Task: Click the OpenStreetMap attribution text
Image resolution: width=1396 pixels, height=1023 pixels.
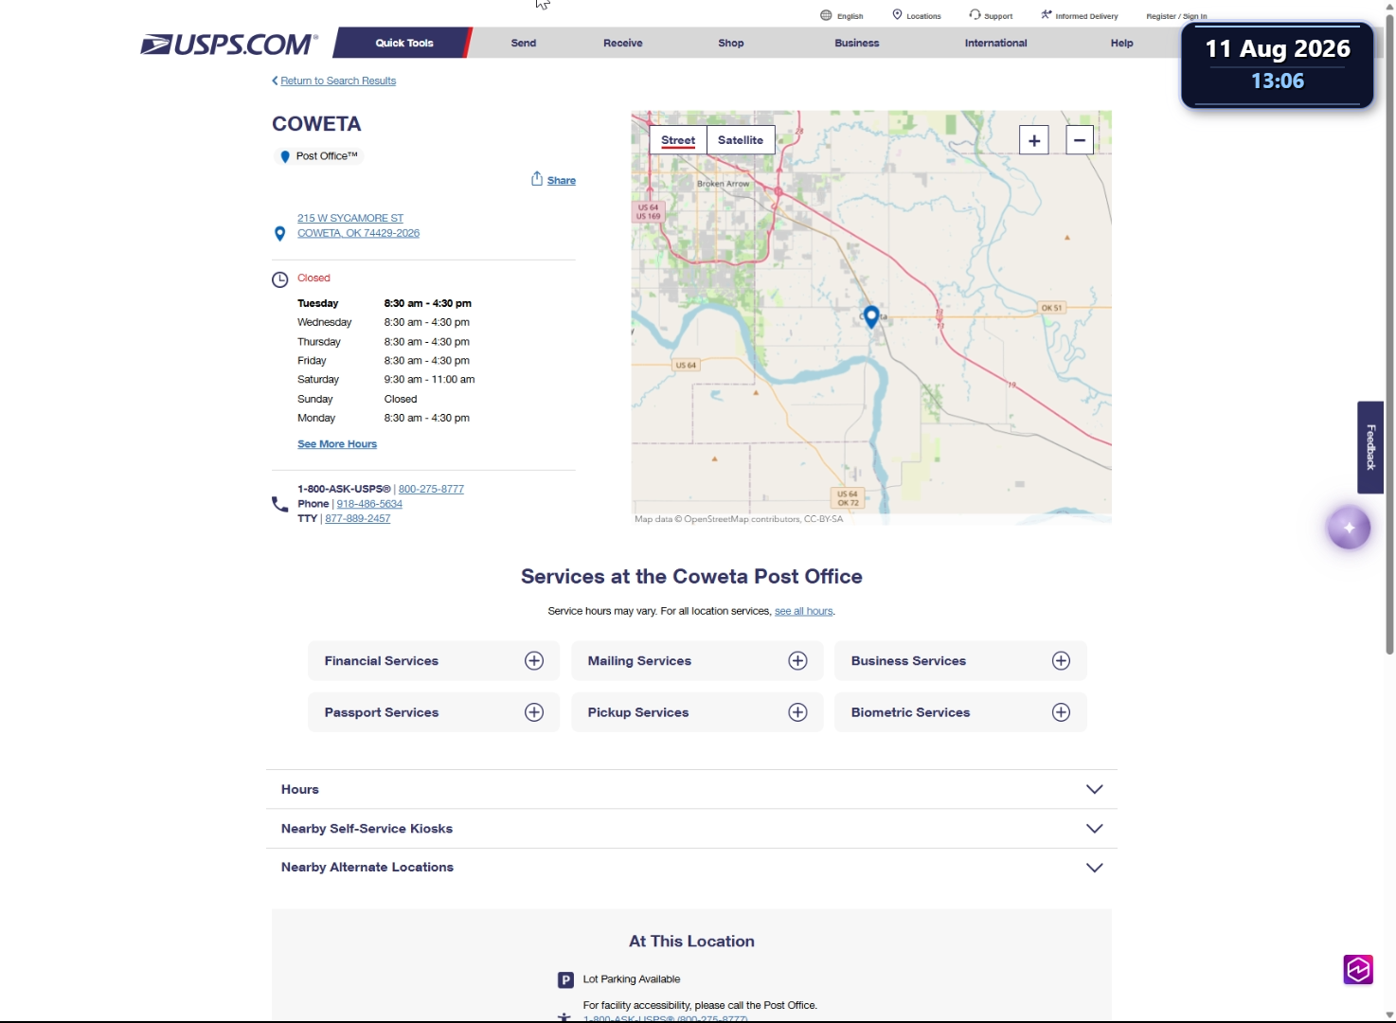Action: tap(739, 519)
